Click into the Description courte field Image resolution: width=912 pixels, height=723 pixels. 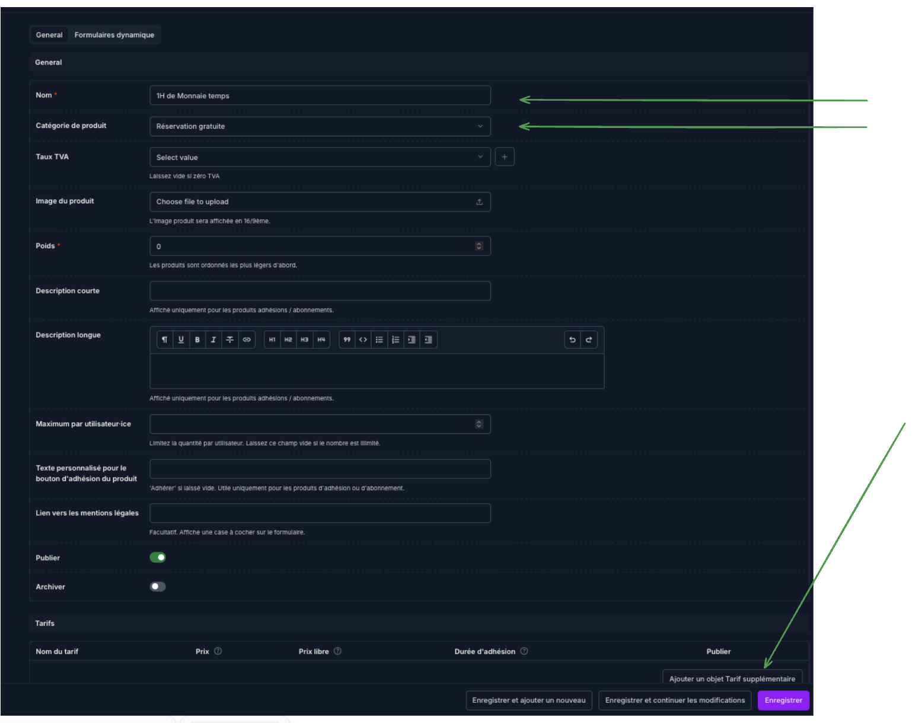[x=320, y=291]
